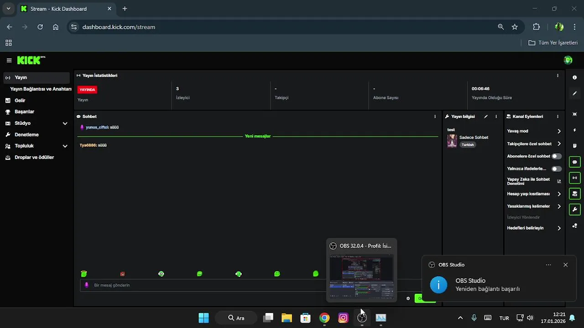Pick the red angry emote
The width and height of the screenshot is (584, 328).
pyautogui.click(x=122, y=274)
